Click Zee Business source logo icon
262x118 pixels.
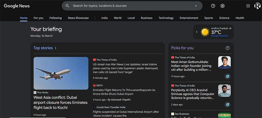coord(173,114)
